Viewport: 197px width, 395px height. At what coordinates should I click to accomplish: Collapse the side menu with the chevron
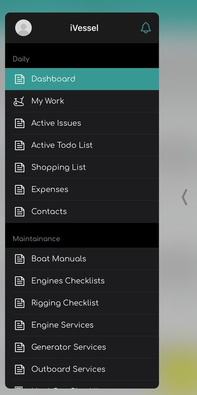point(184,197)
